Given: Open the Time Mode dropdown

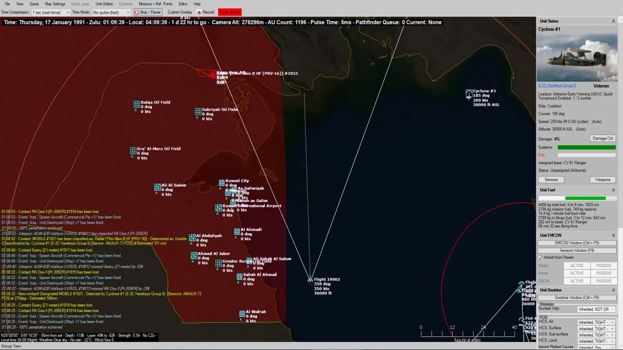Looking at the screenshot, I should point(111,12).
